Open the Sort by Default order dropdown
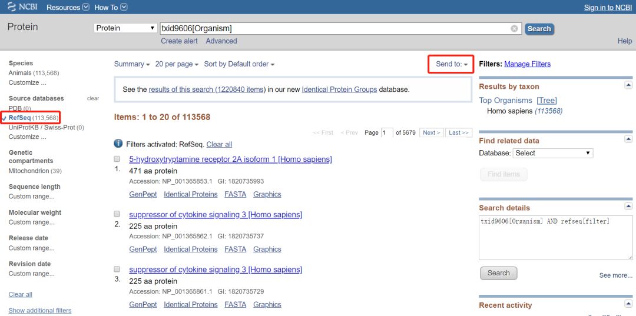The width and height of the screenshot is (636, 316). coord(239,64)
